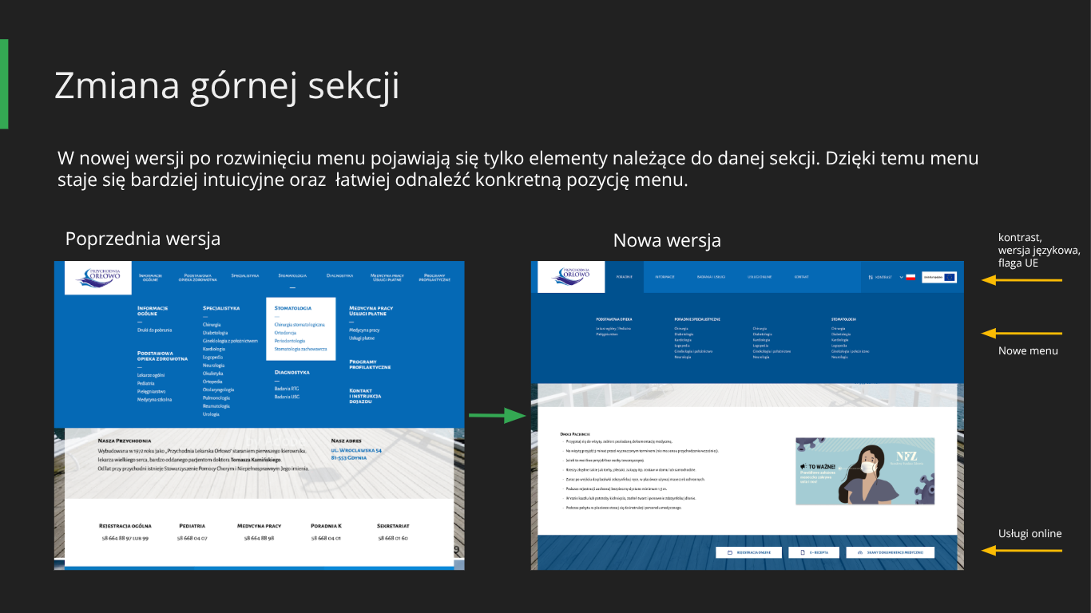Click the Orłowo logo in the previous version

point(97,277)
